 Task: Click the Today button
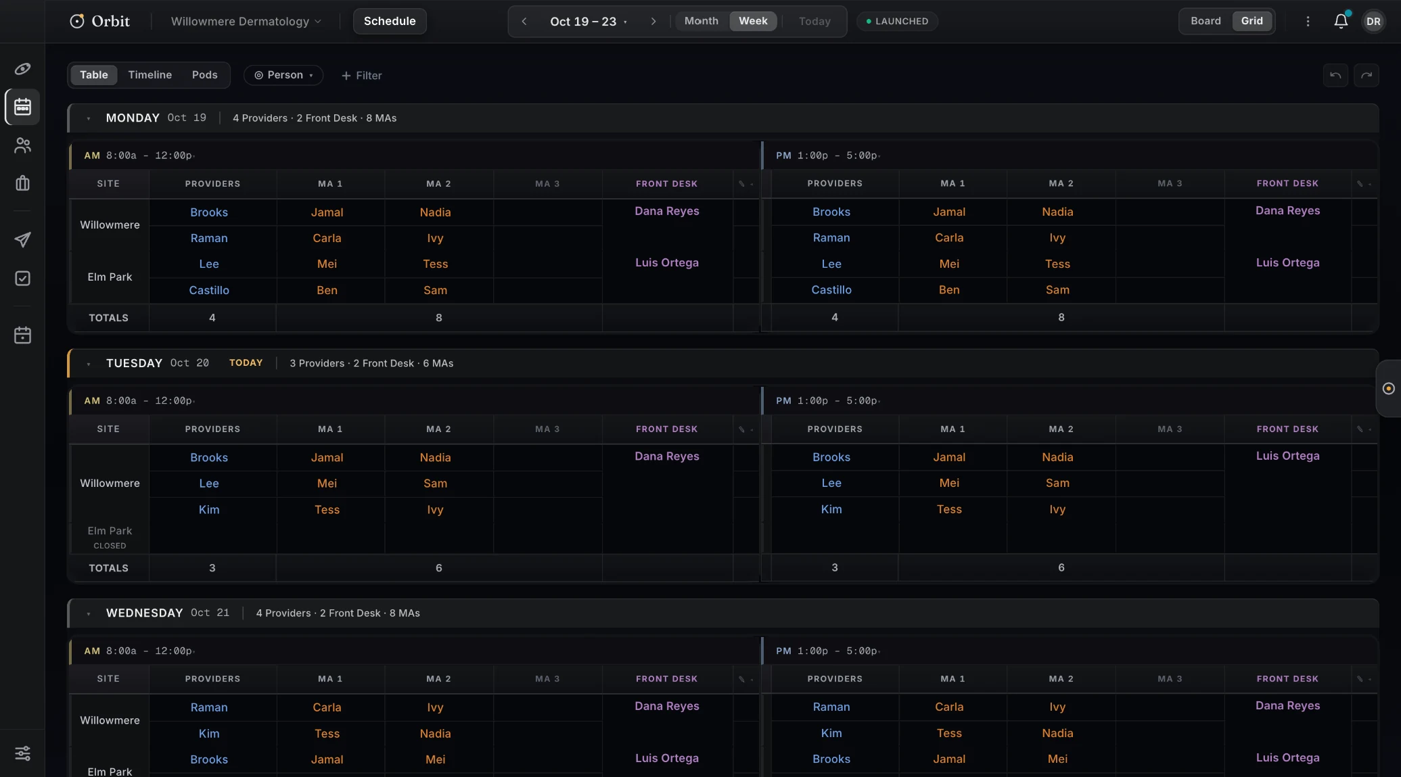[x=814, y=21]
